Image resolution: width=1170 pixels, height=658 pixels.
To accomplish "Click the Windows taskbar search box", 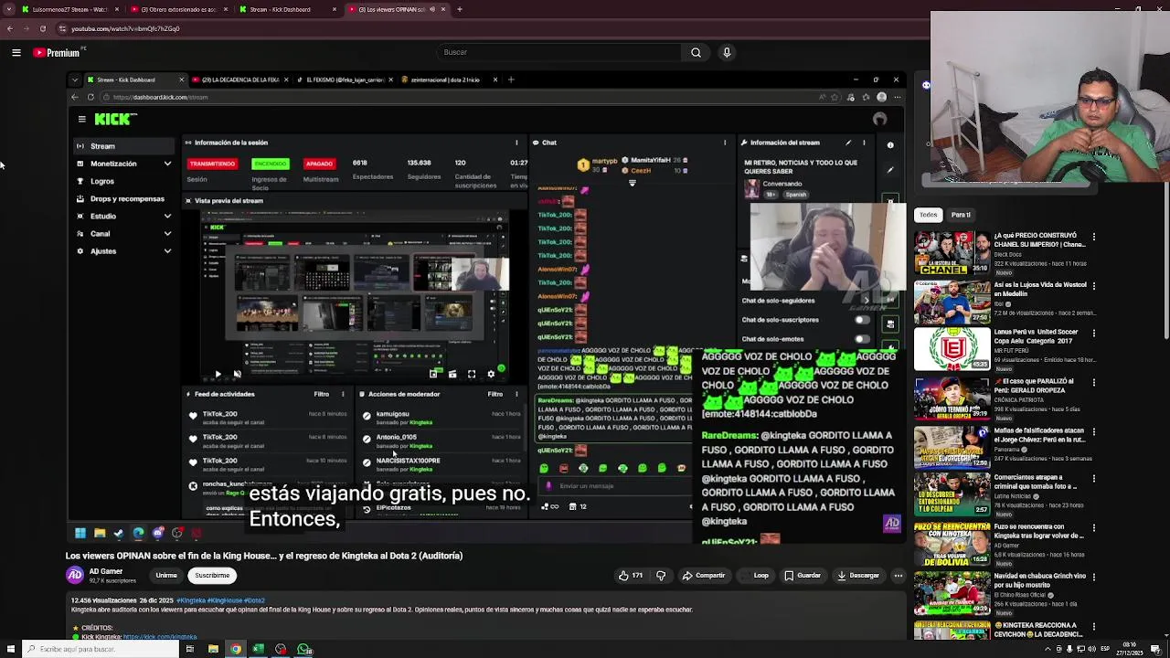I will coord(101,650).
